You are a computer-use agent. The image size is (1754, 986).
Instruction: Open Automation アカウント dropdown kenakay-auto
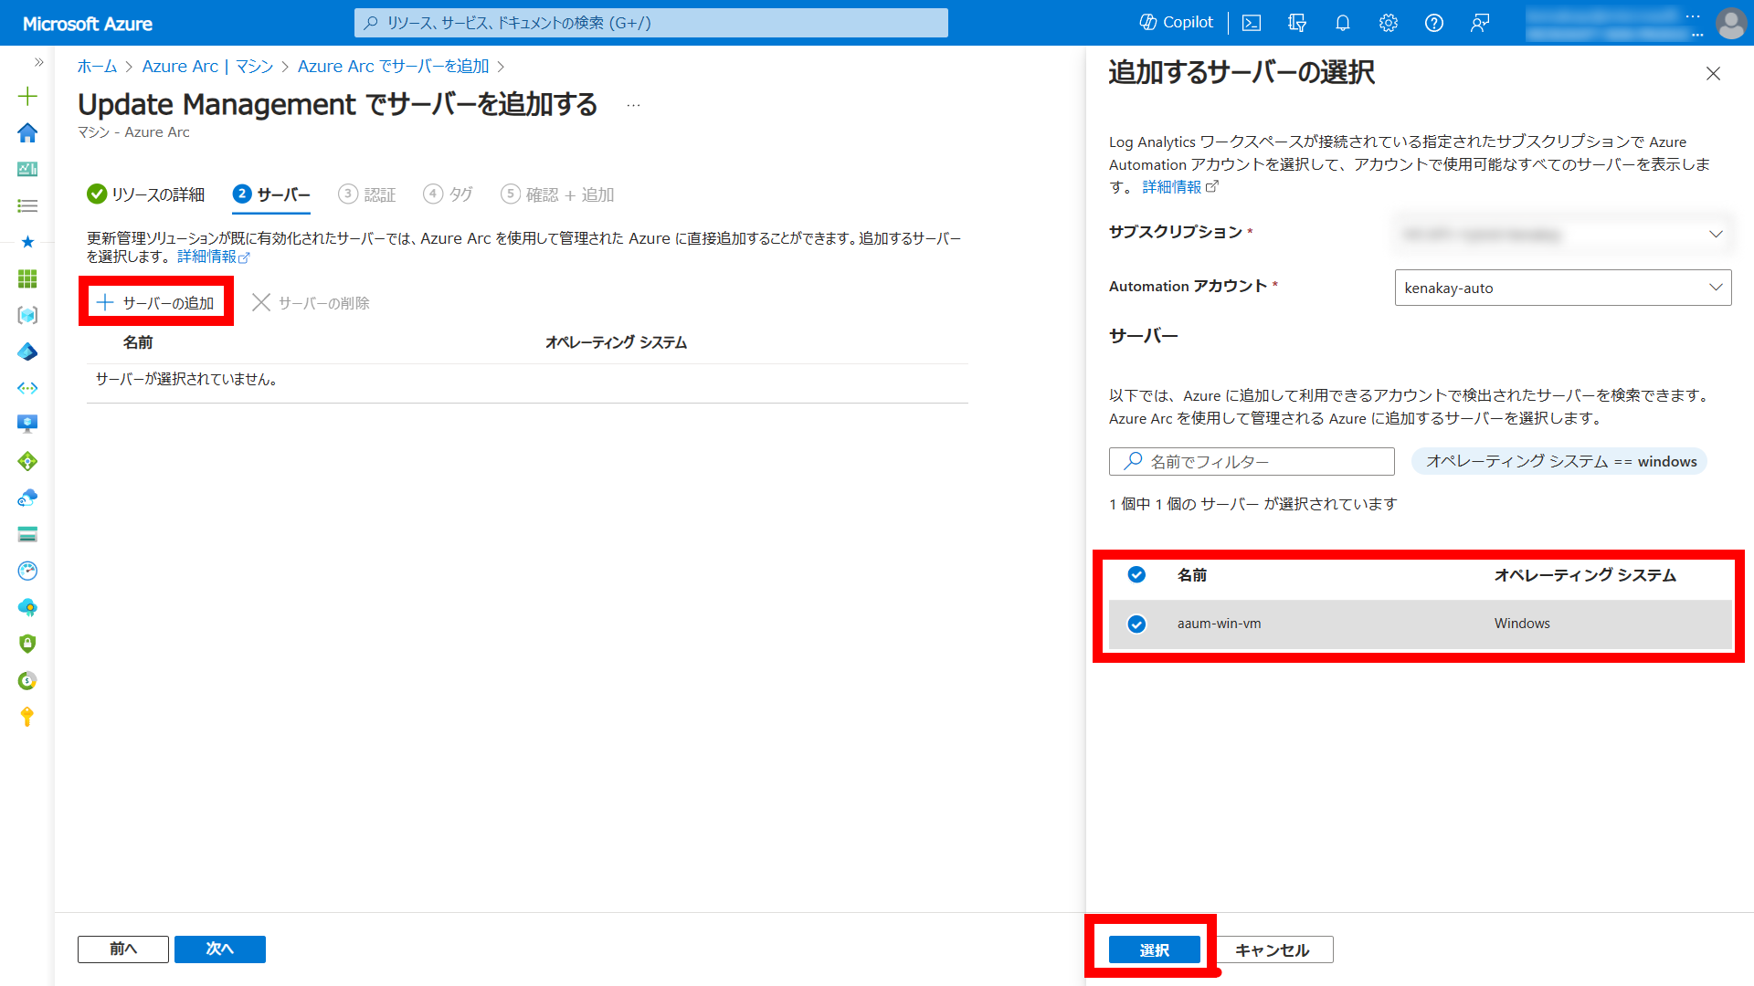coord(1562,288)
